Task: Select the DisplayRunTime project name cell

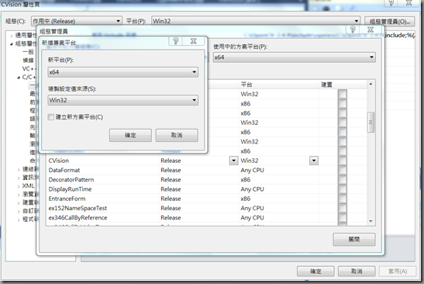Action: point(102,189)
